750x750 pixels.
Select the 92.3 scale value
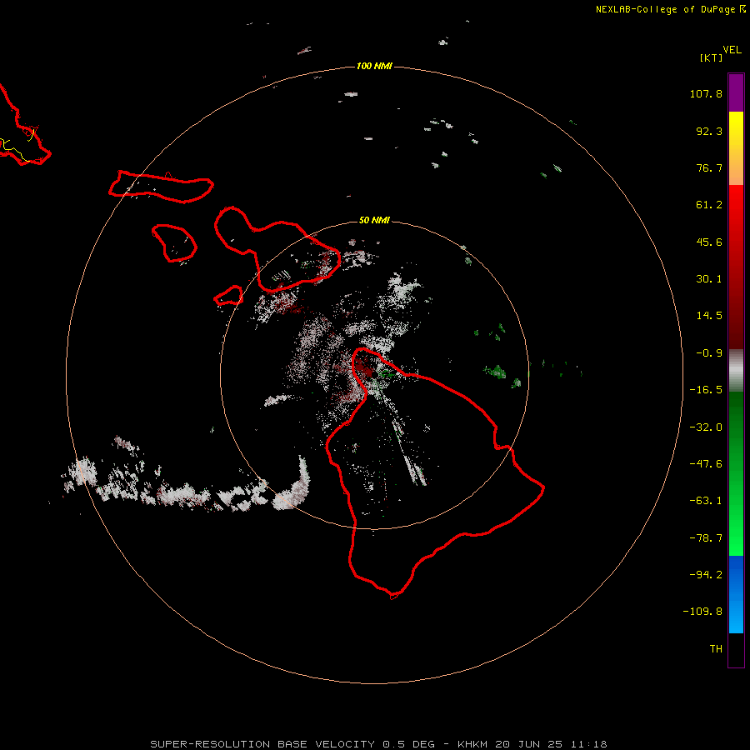(709, 131)
